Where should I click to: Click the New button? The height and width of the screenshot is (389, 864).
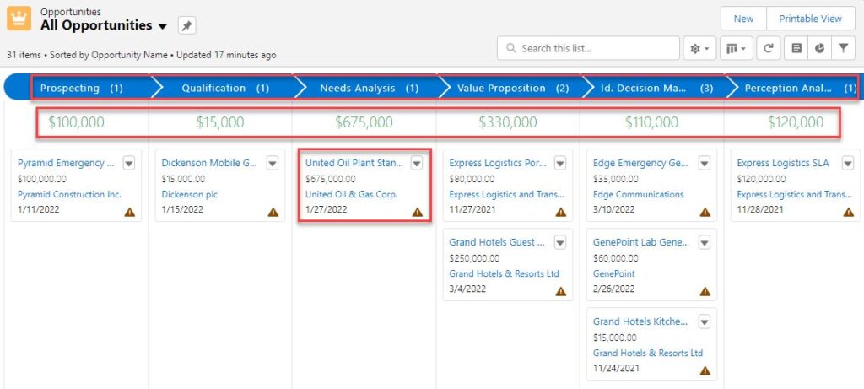point(743,19)
